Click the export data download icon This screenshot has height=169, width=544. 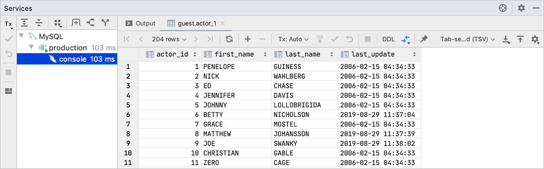[x=506, y=39]
